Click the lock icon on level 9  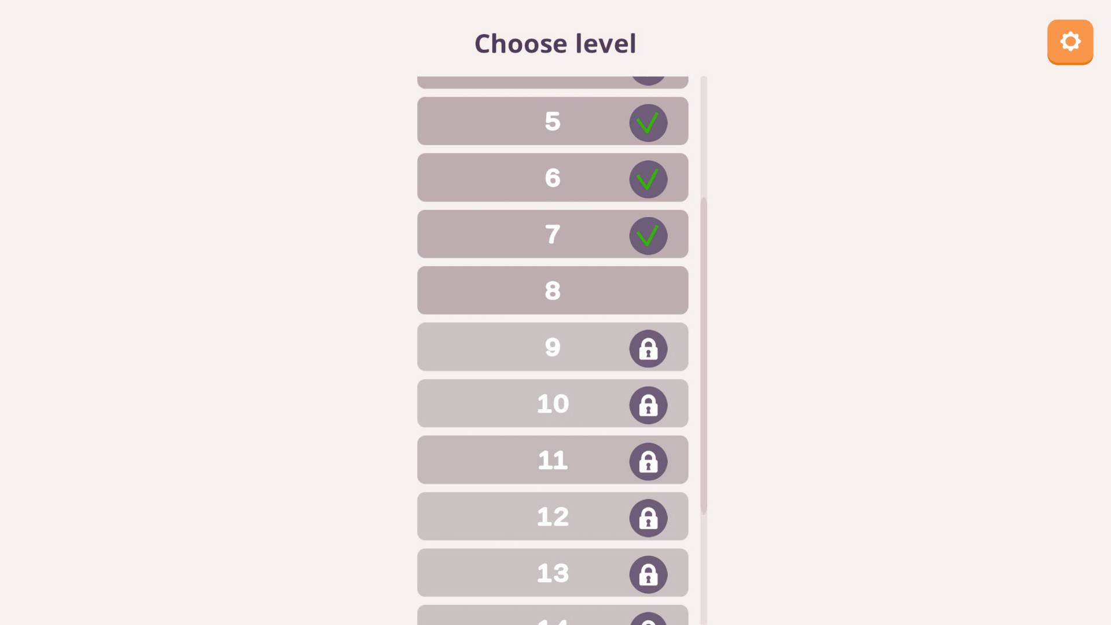648,349
